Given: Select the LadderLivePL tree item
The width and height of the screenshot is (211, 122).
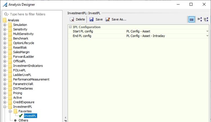Looking at the screenshot, I should [22, 75].
